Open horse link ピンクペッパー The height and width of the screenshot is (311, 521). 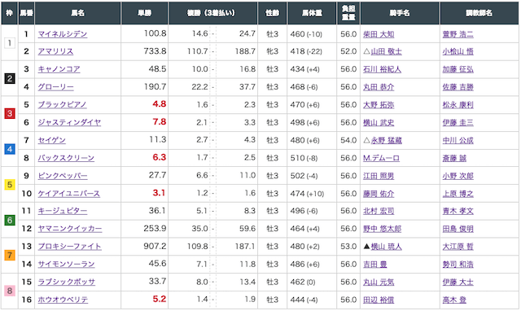pyautogui.click(x=63, y=176)
